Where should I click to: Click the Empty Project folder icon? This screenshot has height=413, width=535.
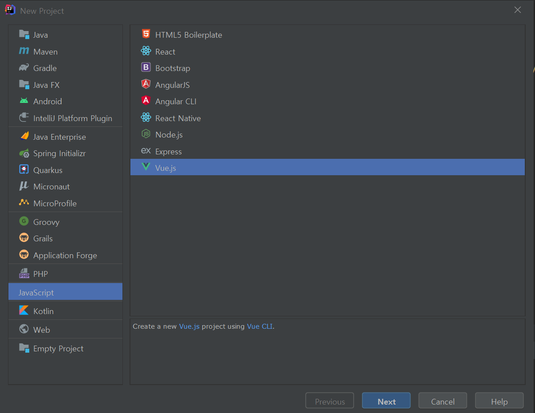(24, 348)
